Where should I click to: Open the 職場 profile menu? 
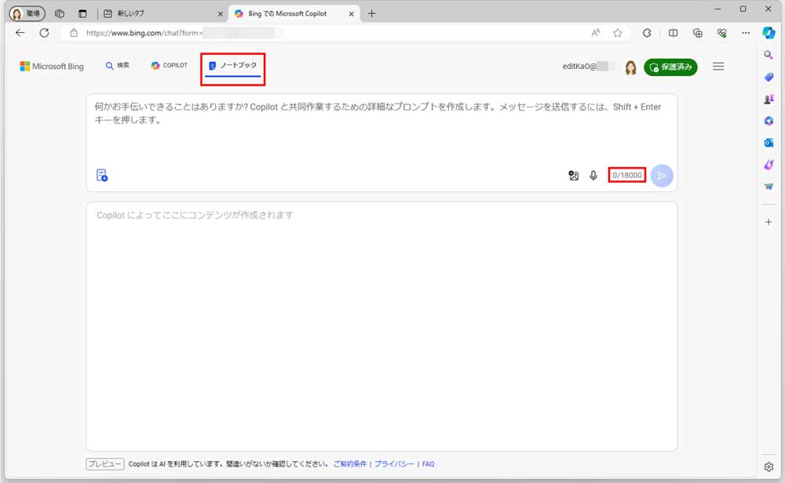click(26, 13)
